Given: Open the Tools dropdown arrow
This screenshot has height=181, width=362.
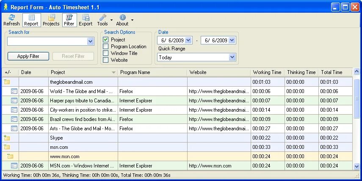Looking at the screenshot, I should [111, 20].
